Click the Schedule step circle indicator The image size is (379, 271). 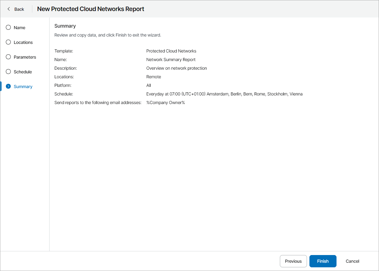[8, 72]
